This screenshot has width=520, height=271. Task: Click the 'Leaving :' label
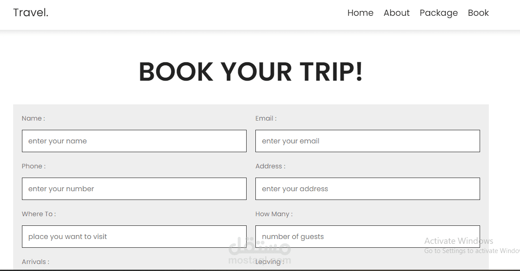pos(269,262)
